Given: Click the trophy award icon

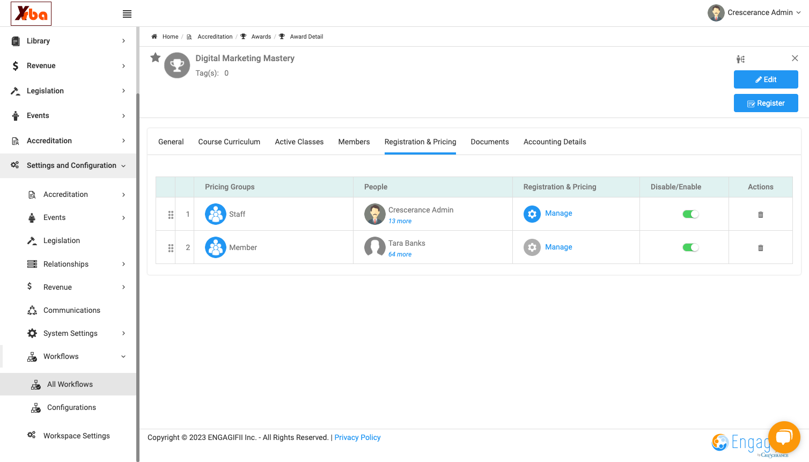Looking at the screenshot, I should point(177,65).
